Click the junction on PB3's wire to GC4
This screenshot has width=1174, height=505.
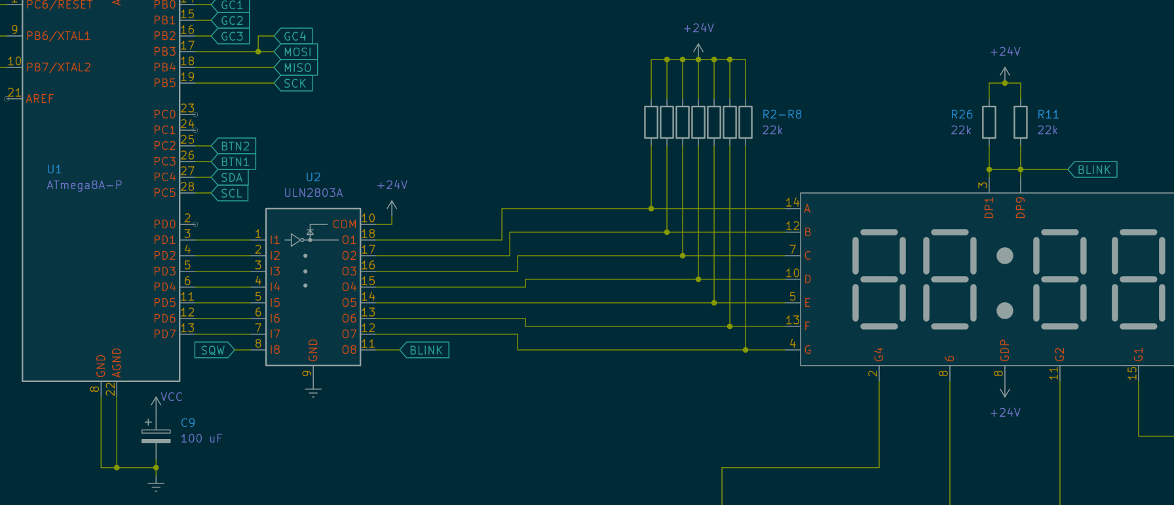click(258, 52)
